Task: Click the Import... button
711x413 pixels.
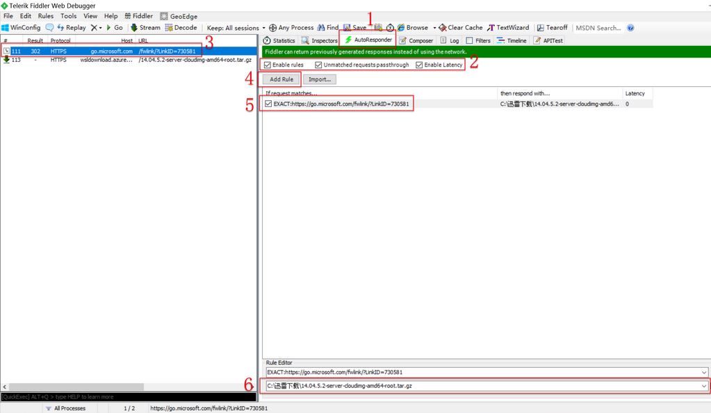Action: (x=320, y=79)
